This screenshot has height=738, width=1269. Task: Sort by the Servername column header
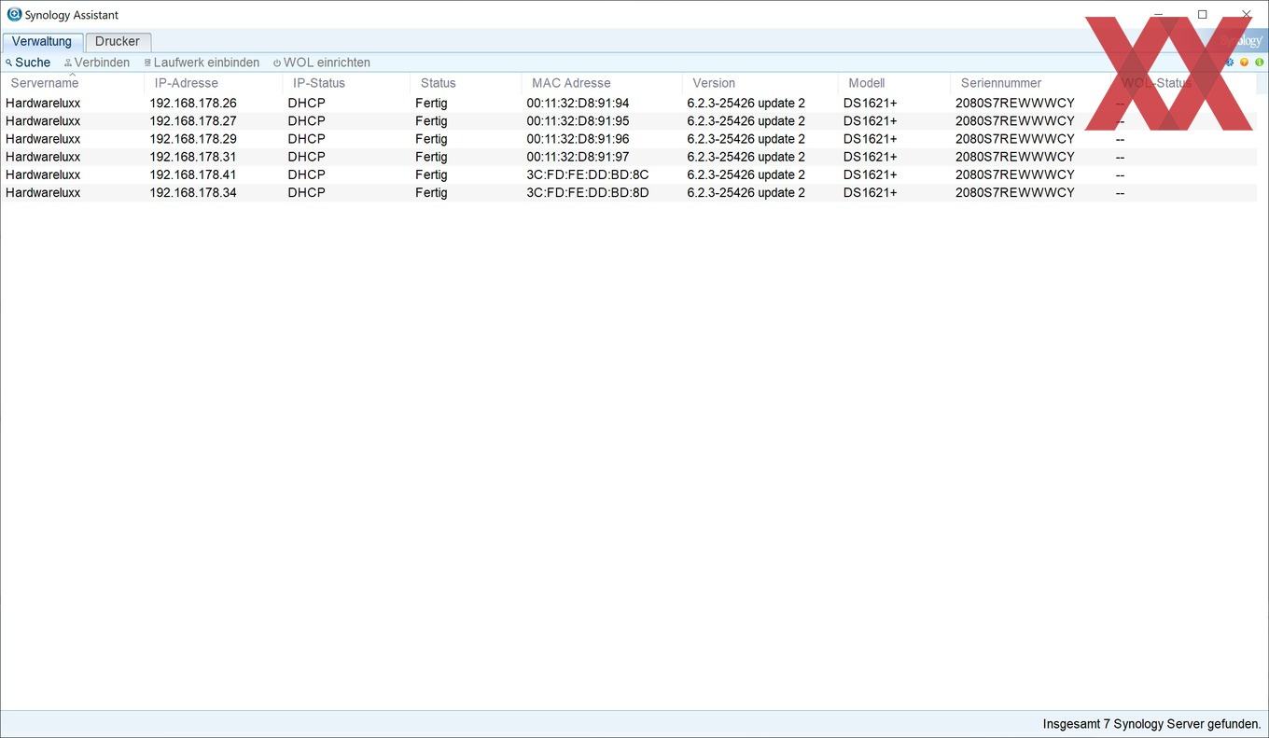tap(73, 83)
